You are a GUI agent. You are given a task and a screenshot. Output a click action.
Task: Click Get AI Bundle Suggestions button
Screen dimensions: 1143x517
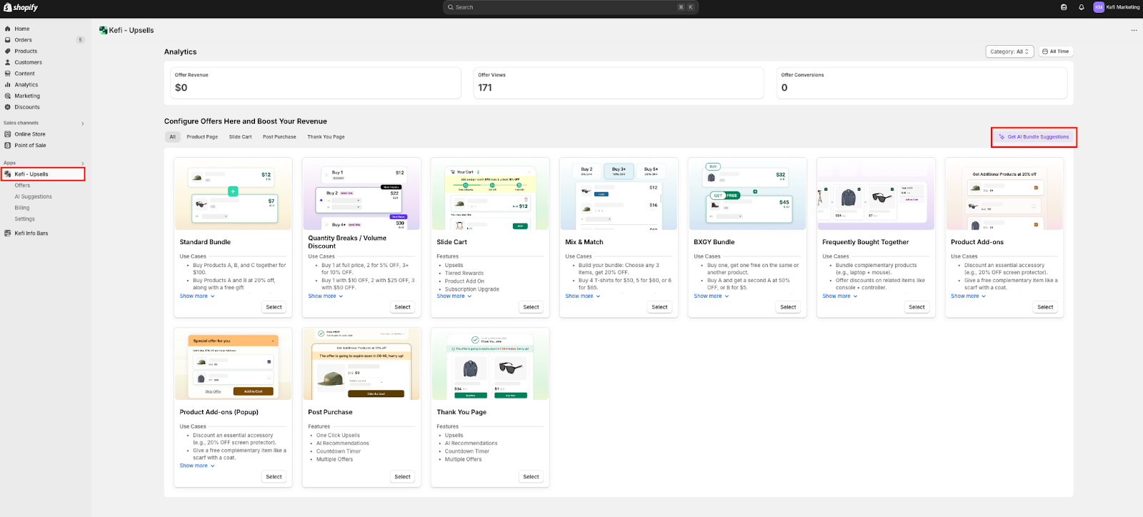[1034, 137]
